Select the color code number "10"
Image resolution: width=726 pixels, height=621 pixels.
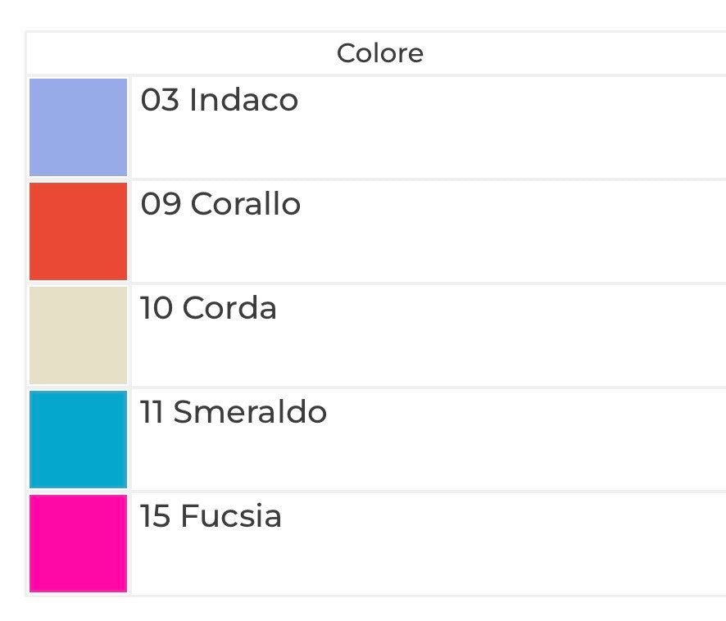pyautogui.click(x=157, y=308)
